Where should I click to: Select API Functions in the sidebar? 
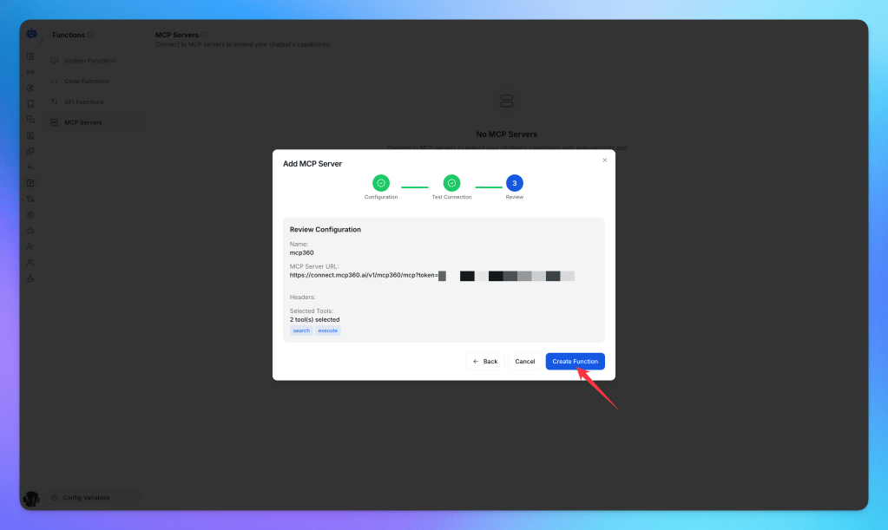(x=83, y=102)
